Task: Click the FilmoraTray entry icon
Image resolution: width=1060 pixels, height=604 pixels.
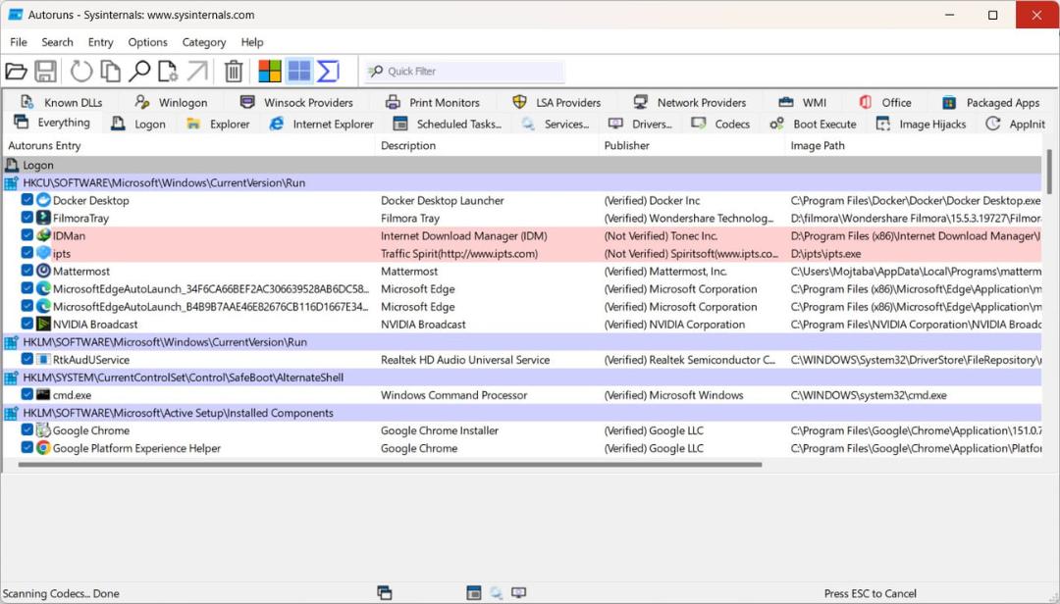Action: 43,218
